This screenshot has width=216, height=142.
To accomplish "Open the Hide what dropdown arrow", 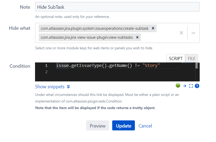I will pos(194,33).
